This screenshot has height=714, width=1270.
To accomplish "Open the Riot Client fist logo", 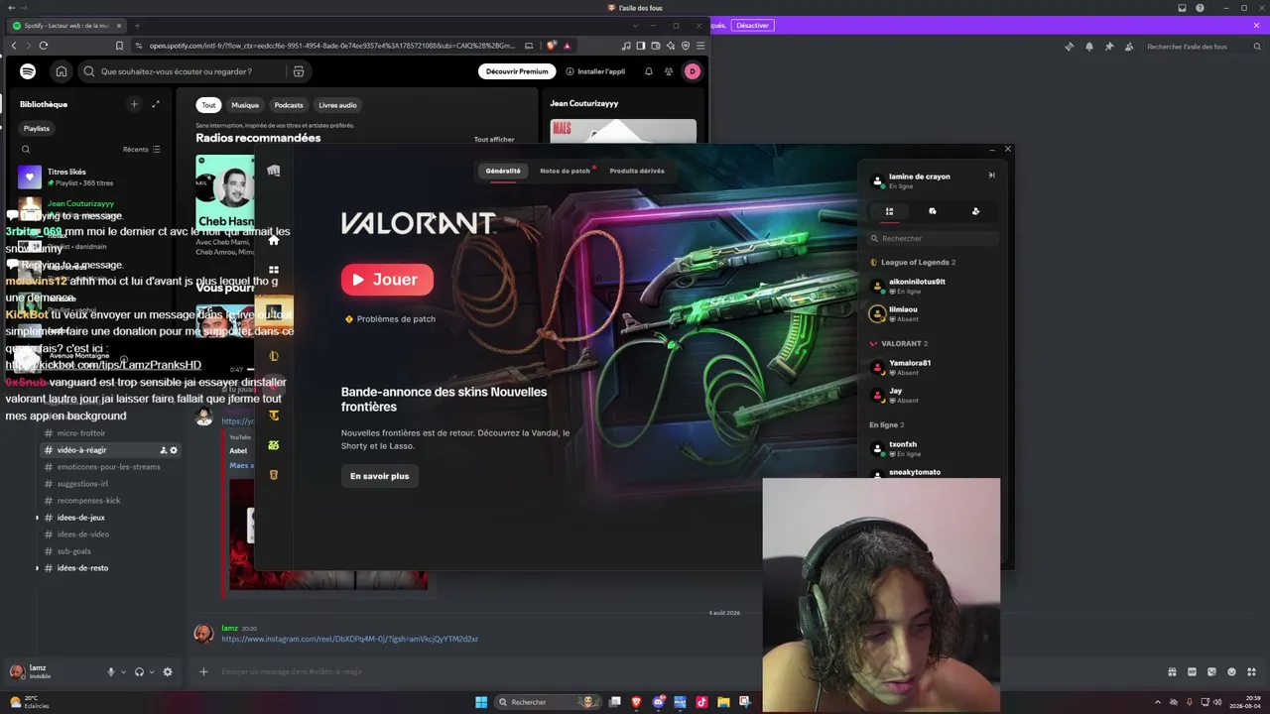I will 274,171.
